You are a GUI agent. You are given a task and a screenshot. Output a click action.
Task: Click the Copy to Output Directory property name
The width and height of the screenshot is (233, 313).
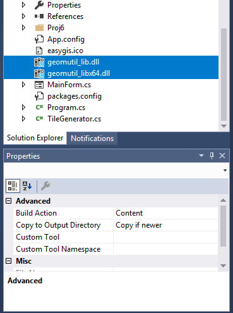pos(58,225)
